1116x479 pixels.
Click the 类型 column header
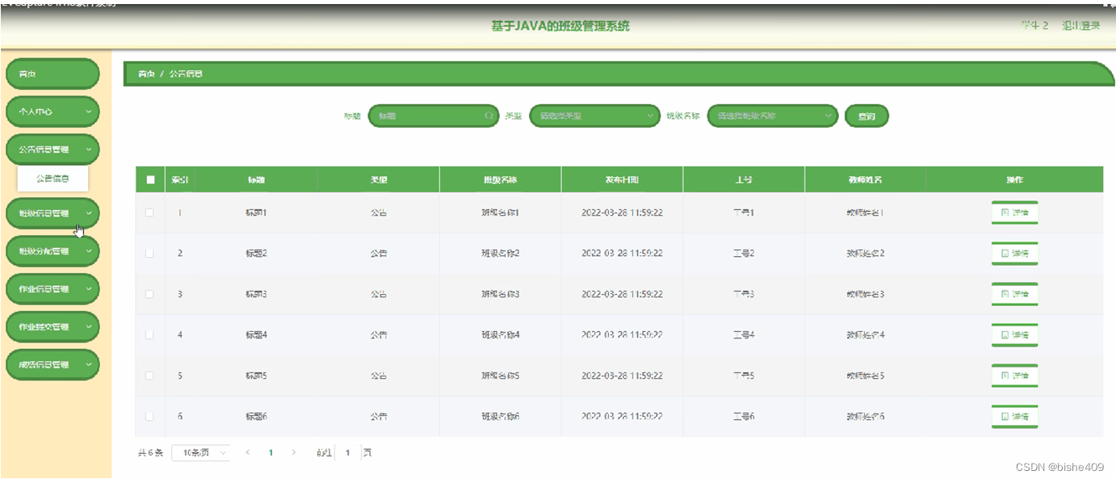(x=379, y=179)
